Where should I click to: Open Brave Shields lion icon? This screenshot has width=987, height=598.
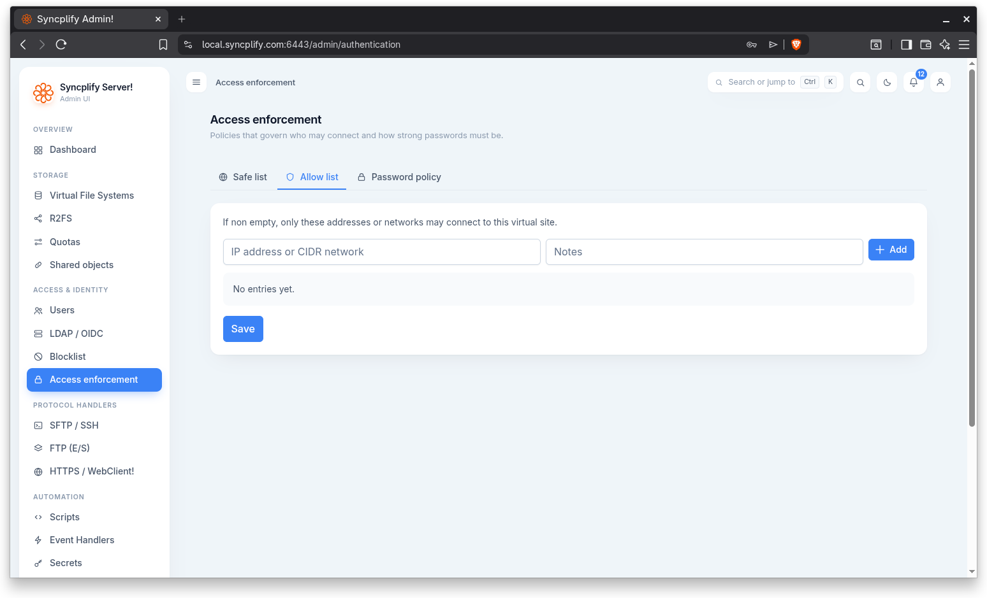click(x=796, y=45)
